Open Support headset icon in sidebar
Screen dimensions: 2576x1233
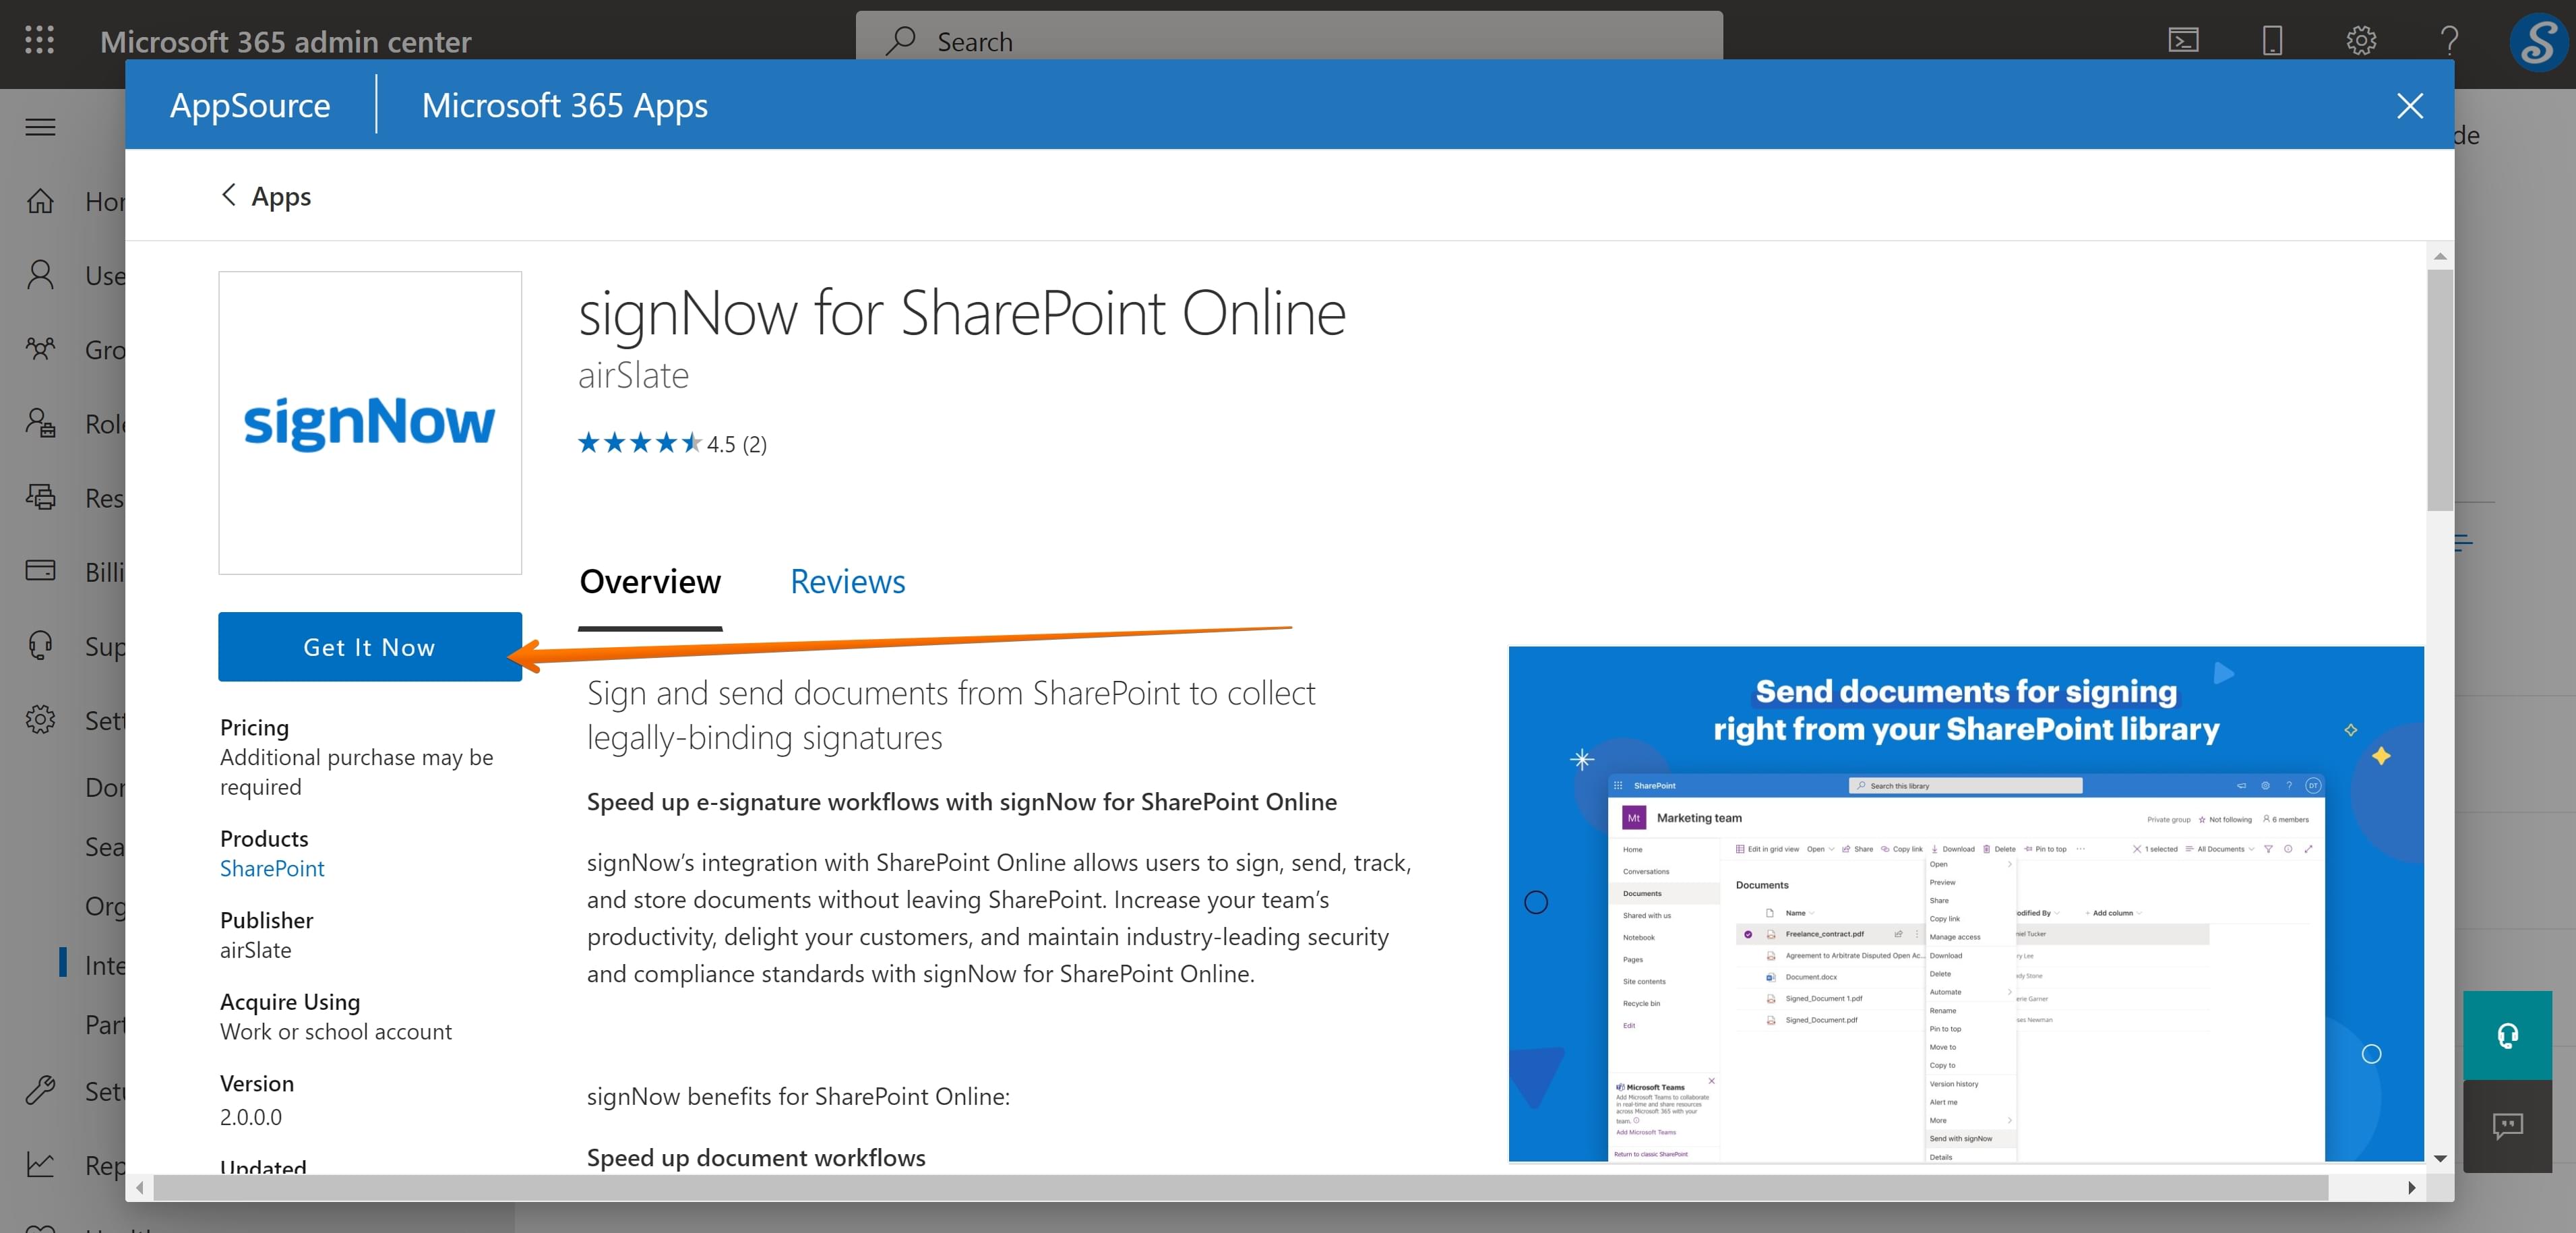40,645
